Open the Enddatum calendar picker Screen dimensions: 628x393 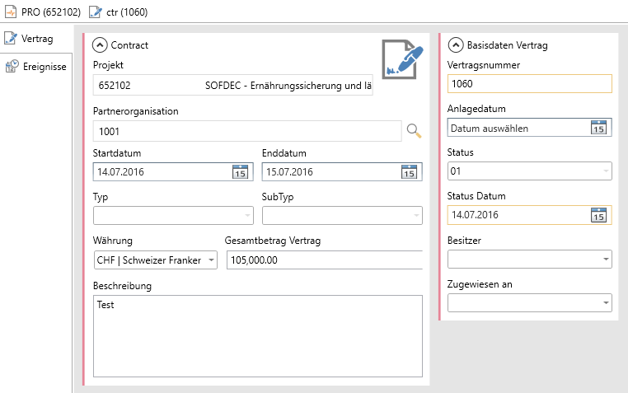[409, 172]
